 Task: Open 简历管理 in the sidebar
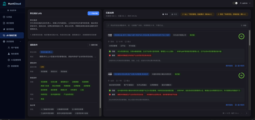12,23
